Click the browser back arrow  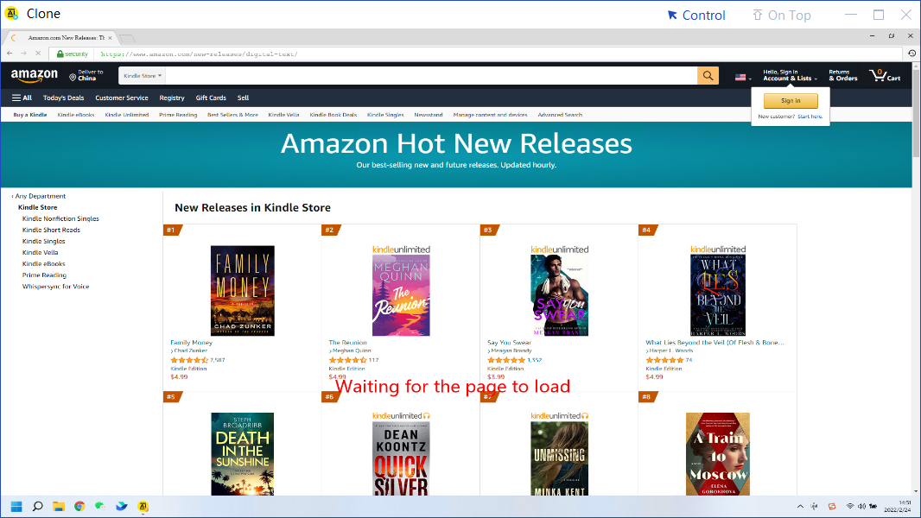point(10,54)
